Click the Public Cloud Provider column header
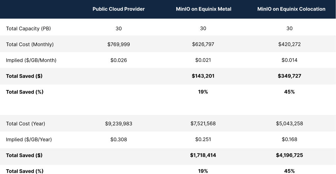Screen dimensions: 336x174 point(118,9)
